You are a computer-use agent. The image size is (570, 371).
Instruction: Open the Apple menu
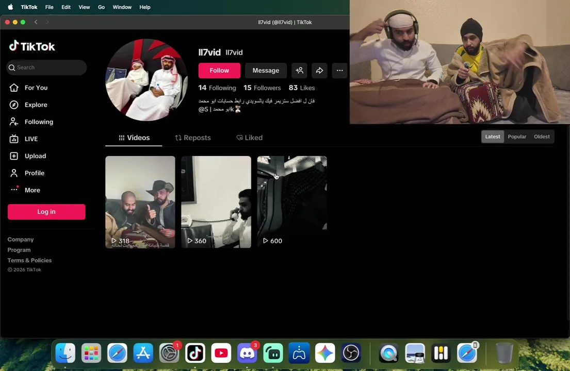point(10,7)
